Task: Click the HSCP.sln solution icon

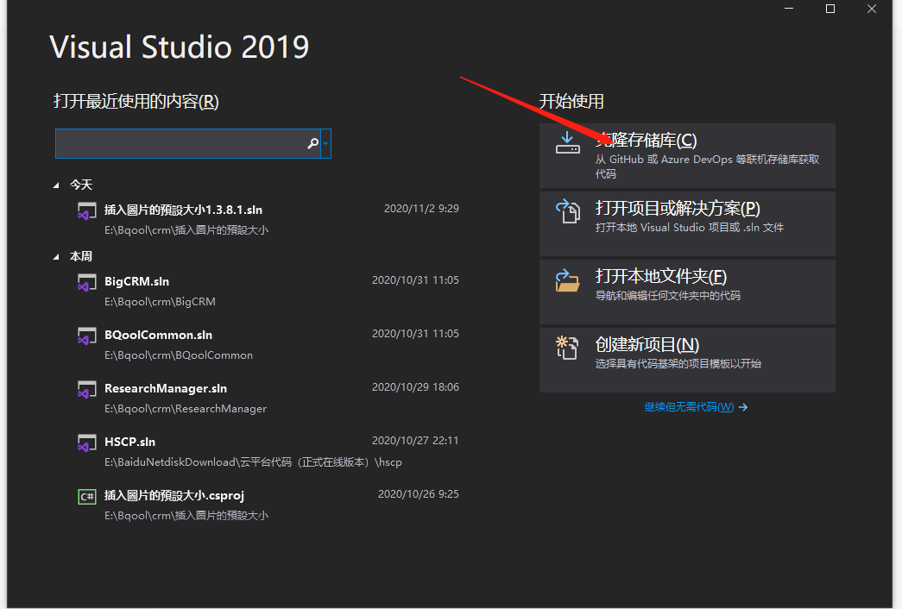Action: click(x=86, y=443)
